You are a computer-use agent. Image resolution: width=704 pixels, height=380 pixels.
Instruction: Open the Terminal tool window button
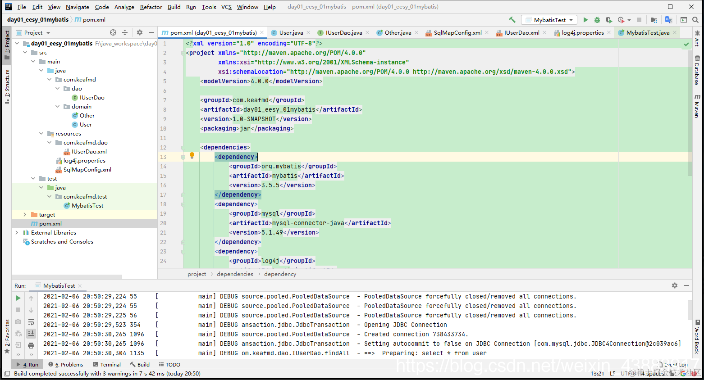(x=107, y=365)
